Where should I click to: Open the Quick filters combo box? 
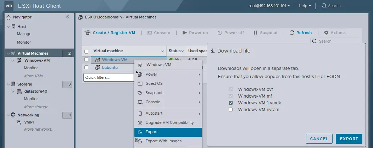(109, 77)
